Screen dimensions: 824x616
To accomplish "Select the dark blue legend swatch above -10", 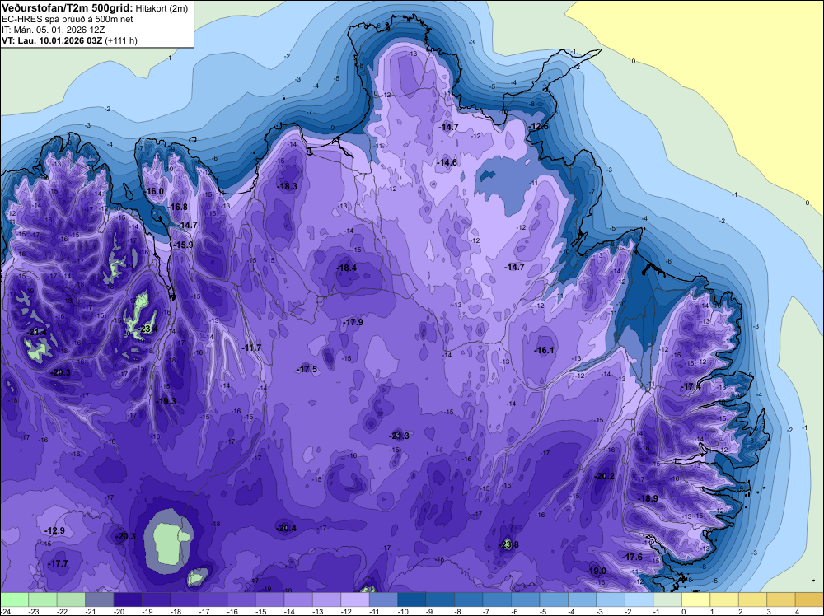I will pos(411,600).
